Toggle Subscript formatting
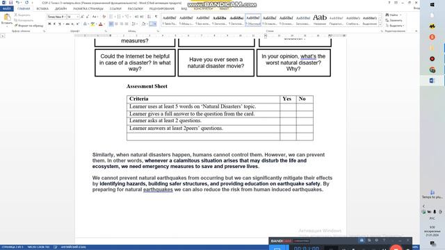The height and width of the screenshot is (250, 445). point(72,24)
